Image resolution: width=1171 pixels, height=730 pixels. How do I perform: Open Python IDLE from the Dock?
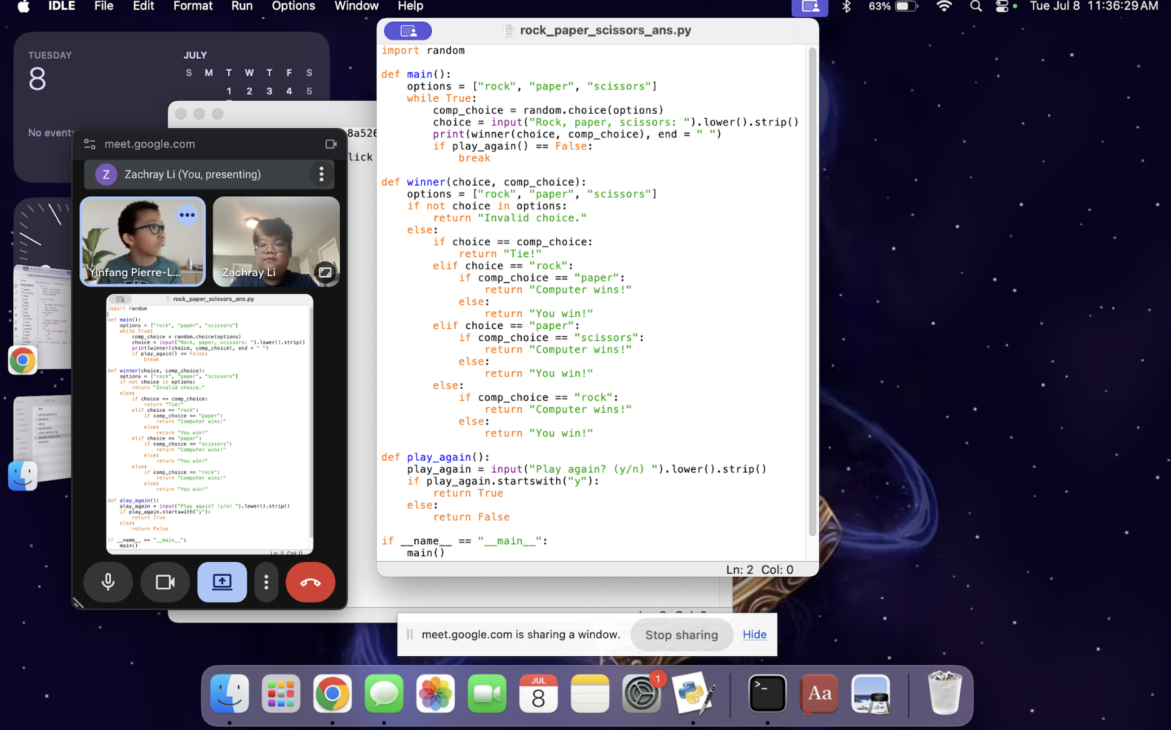[x=693, y=694]
